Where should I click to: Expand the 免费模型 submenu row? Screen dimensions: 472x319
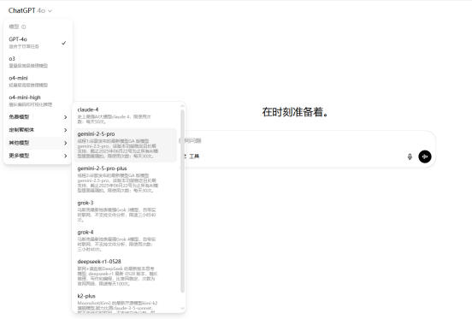coord(38,117)
